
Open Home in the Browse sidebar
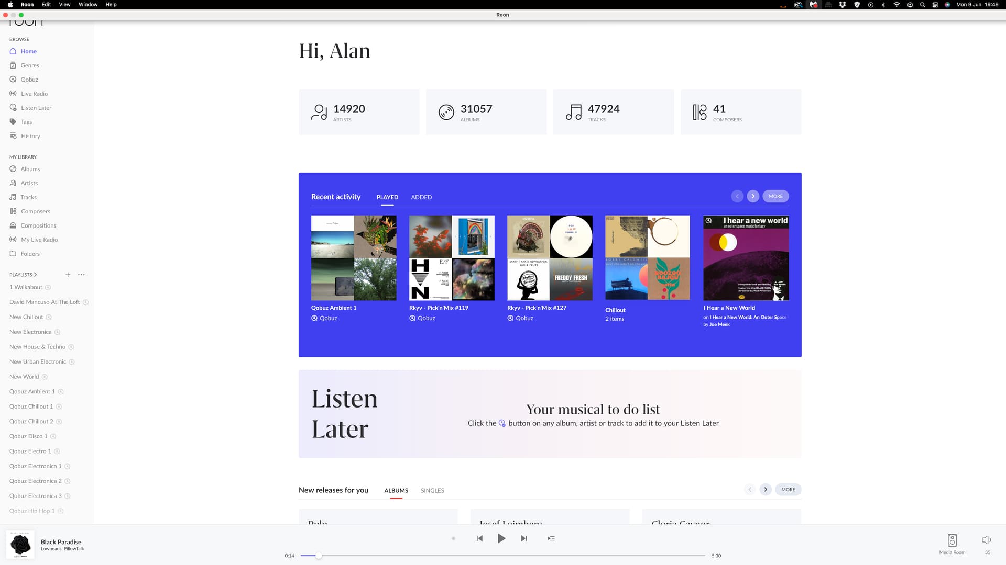[23, 51]
